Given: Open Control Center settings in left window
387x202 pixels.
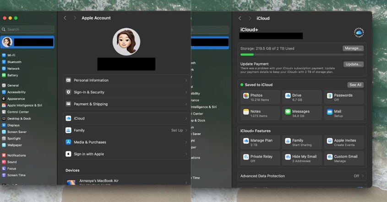Looking at the screenshot, I should tap(15, 112).
